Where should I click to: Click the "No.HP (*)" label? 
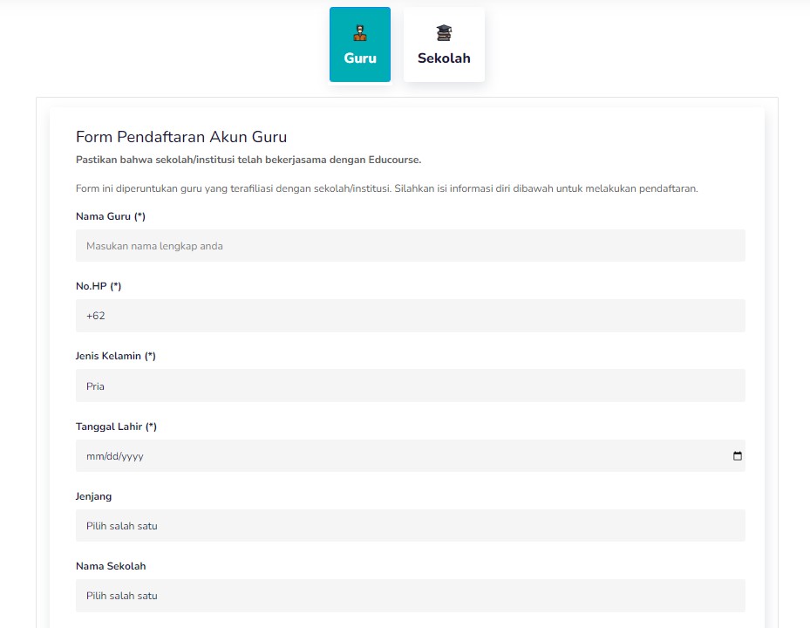99,286
